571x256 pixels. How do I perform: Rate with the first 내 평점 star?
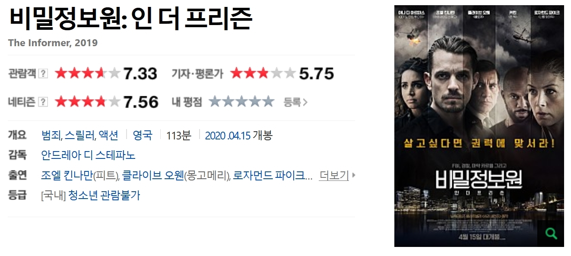(215, 102)
